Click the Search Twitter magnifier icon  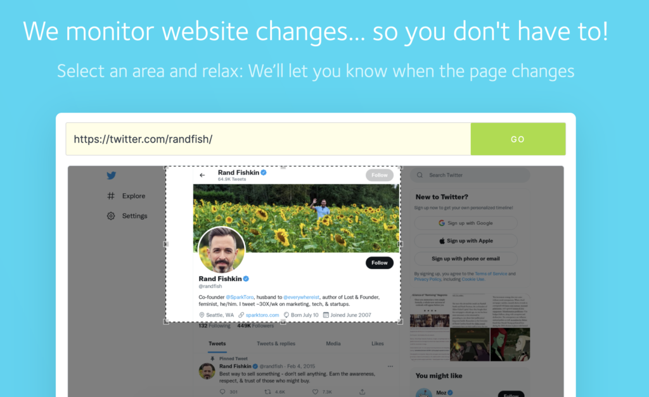[420, 175]
